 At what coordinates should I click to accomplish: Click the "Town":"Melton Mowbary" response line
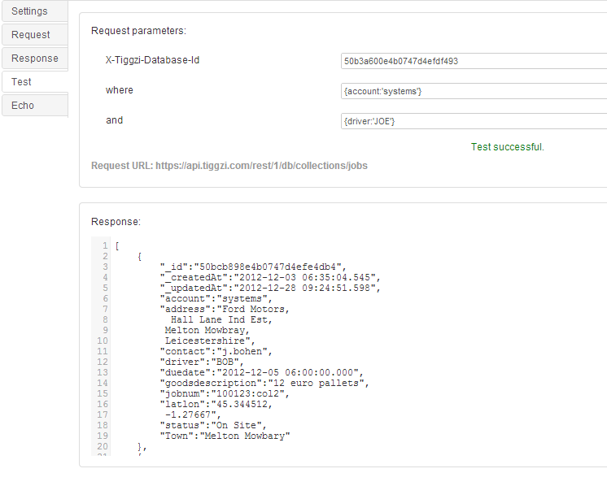(x=225, y=436)
